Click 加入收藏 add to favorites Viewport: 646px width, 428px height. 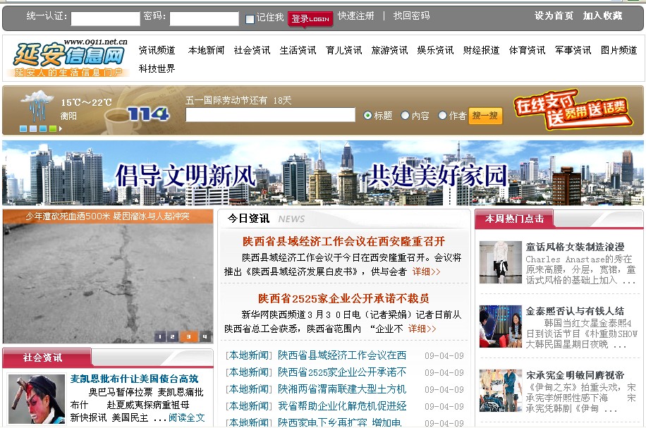point(602,16)
